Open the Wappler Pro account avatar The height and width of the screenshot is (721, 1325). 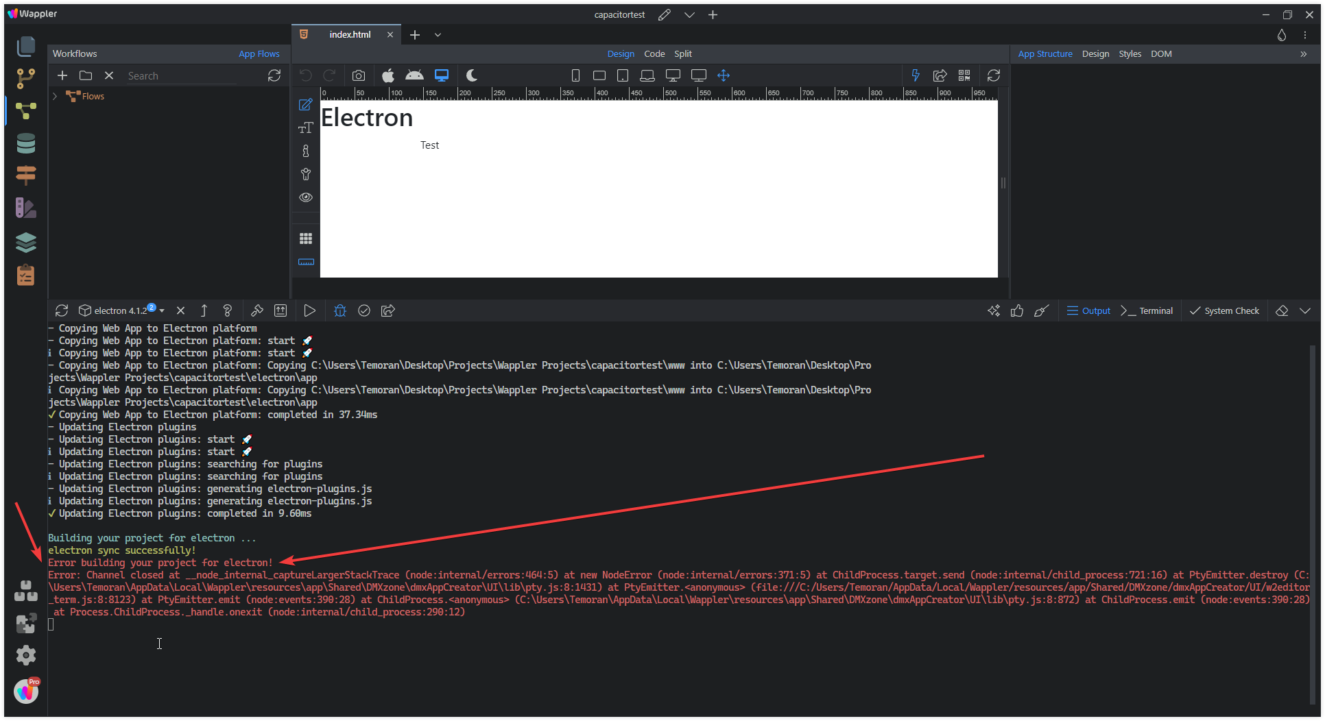click(26, 691)
